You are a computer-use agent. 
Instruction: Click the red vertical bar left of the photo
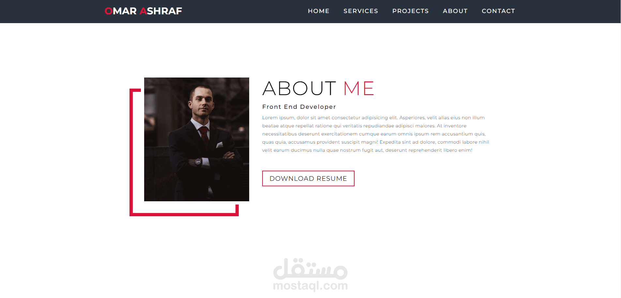point(131,152)
